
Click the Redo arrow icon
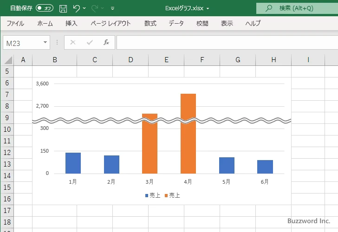[x=95, y=8]
